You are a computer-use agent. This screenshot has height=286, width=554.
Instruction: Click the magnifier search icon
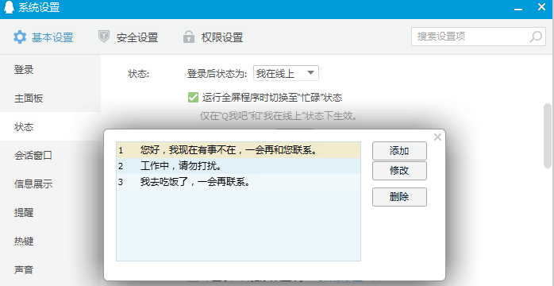(536, 37)
